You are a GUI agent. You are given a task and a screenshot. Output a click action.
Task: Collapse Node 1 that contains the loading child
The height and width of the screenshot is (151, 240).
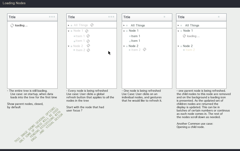(178, 31)
